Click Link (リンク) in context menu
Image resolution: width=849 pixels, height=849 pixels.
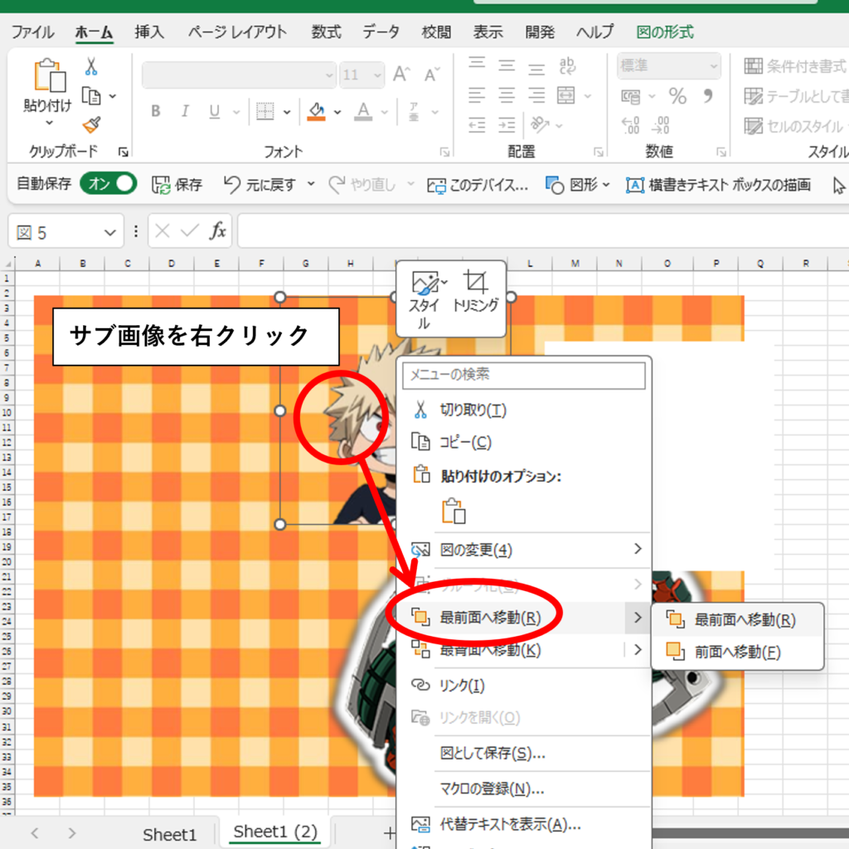[x=525, y=685]
